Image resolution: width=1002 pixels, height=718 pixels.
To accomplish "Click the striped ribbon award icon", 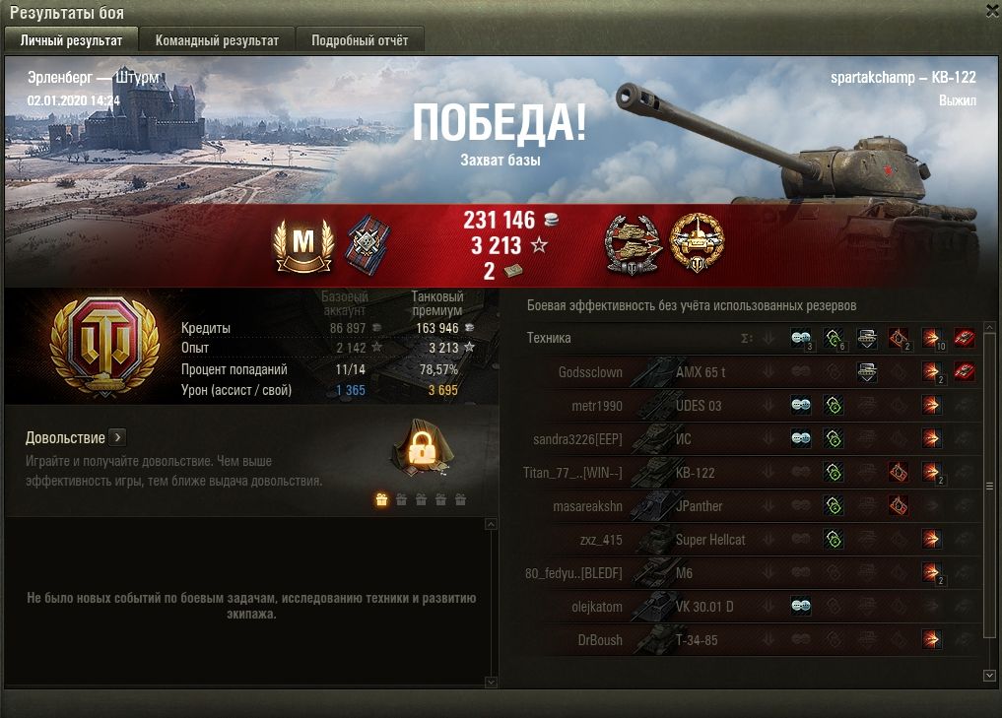I will pos(368,245).
